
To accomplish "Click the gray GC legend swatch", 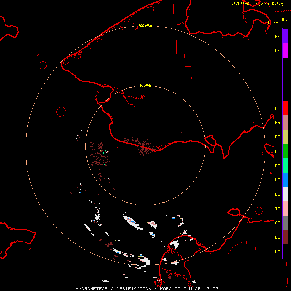I will pos(286,223).
